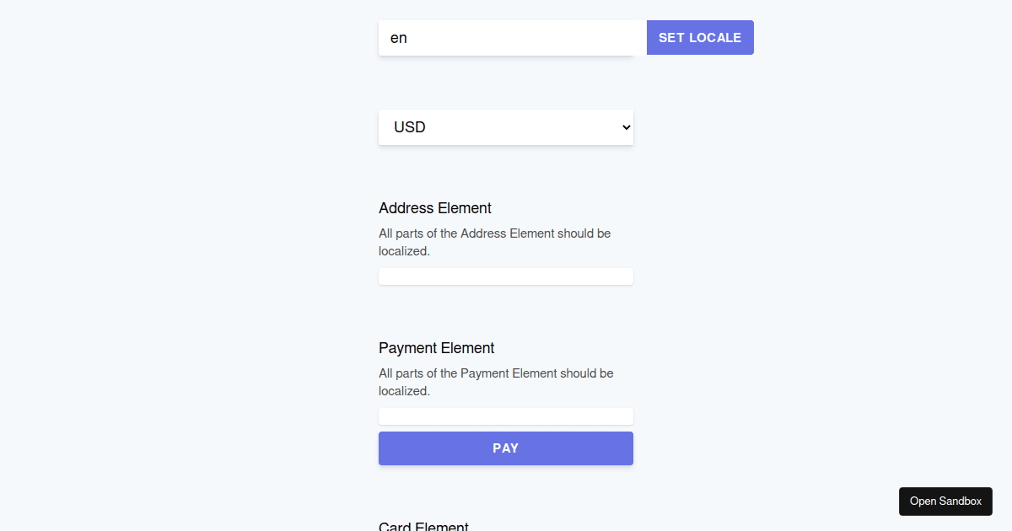Focus the Payment Element input field
The image size is (1012, 531).
tap(505, 416)
